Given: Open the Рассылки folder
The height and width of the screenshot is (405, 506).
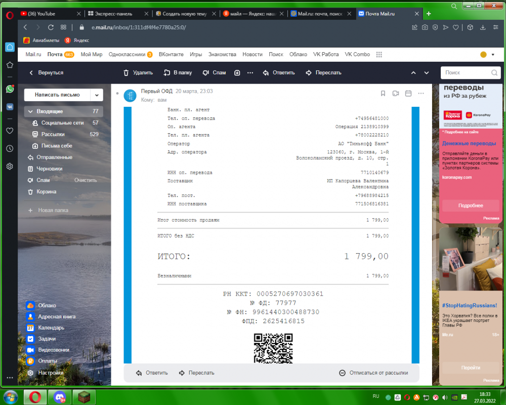Looking at the screenshot, I should point(64,134).
